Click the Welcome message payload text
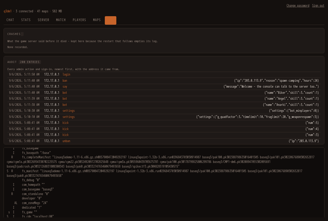Viewport: 328px width, 221px height. [x=271, y=87]
